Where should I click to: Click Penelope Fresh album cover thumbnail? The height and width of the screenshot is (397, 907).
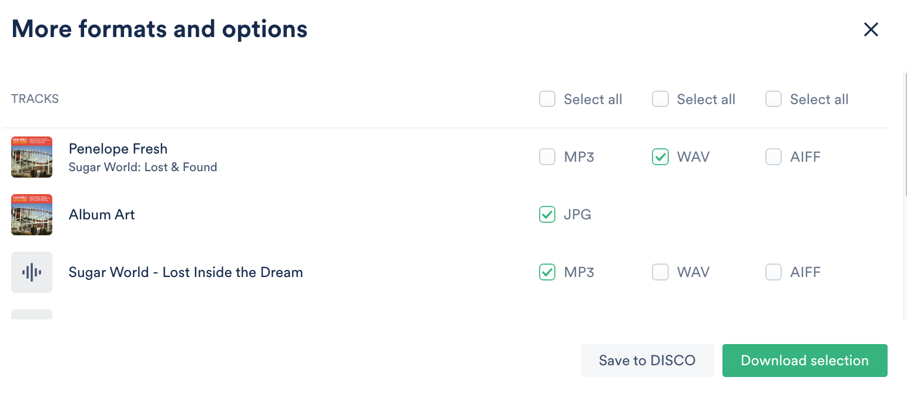tap(32, 157)
